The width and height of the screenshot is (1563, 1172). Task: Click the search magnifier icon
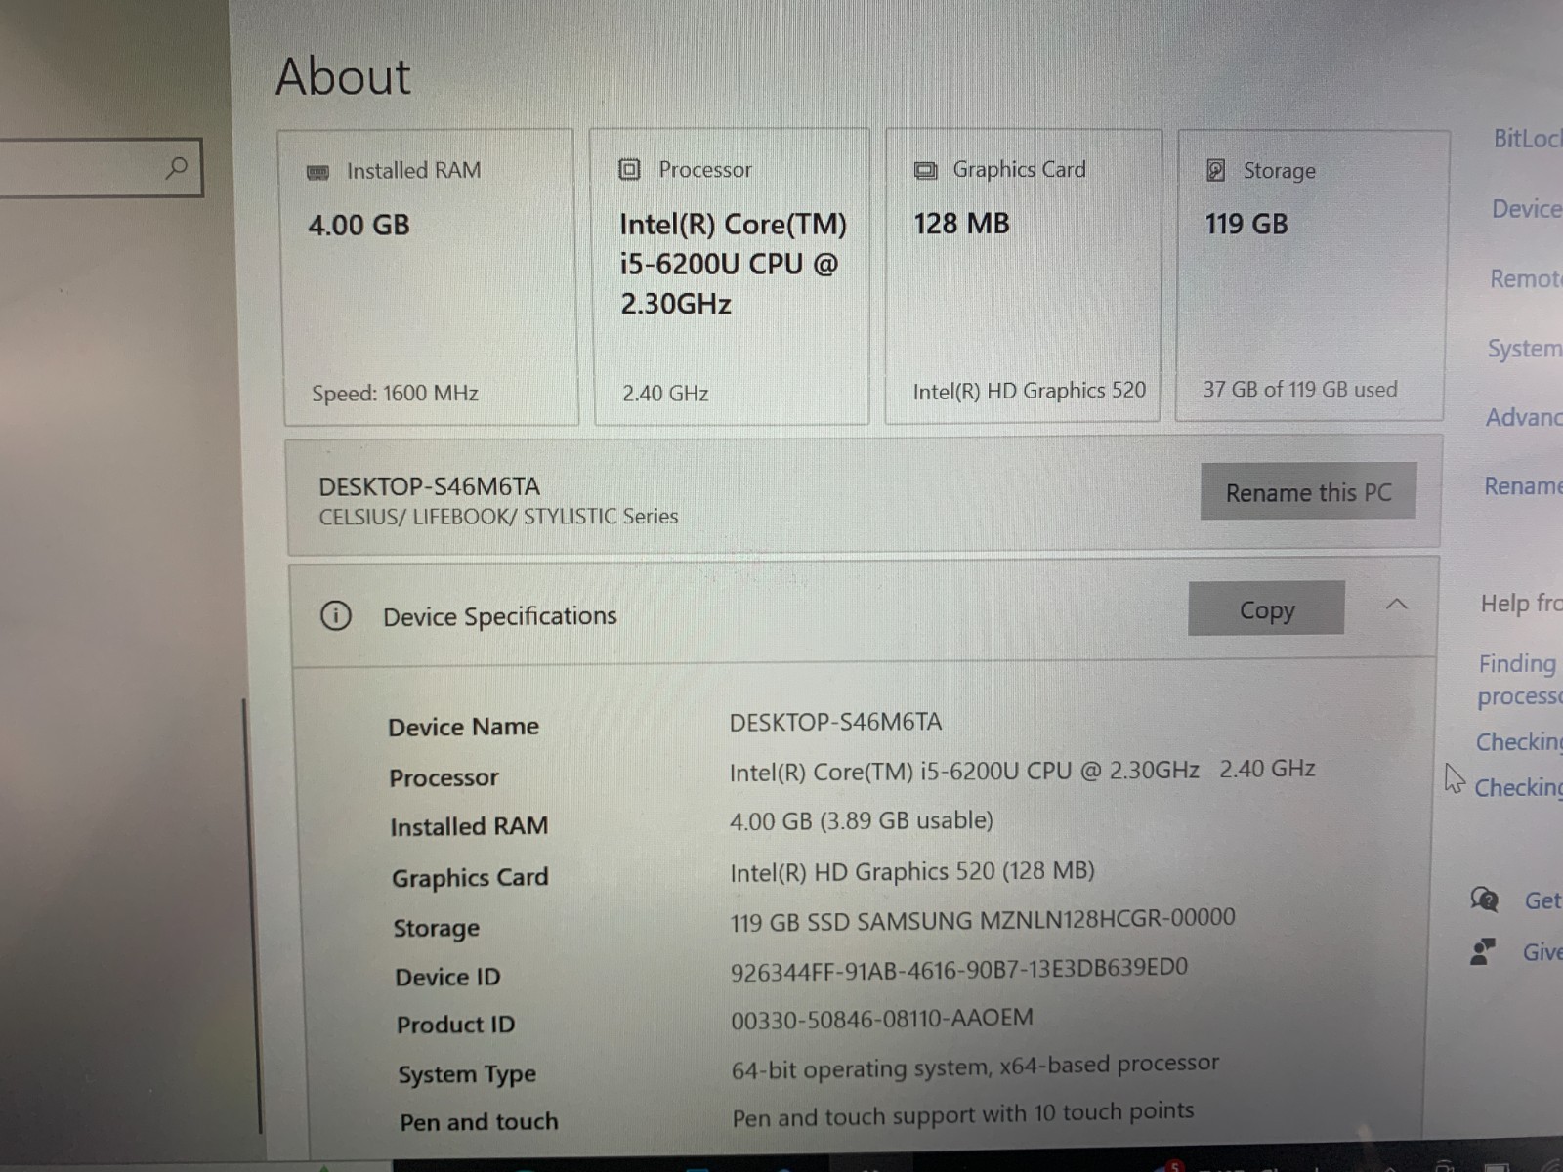click(x=177, y=168)
